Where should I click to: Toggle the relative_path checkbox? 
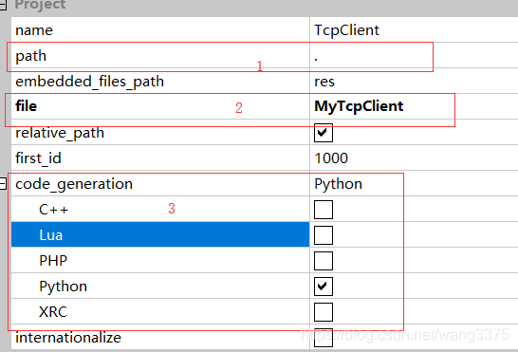pos(324,133)
